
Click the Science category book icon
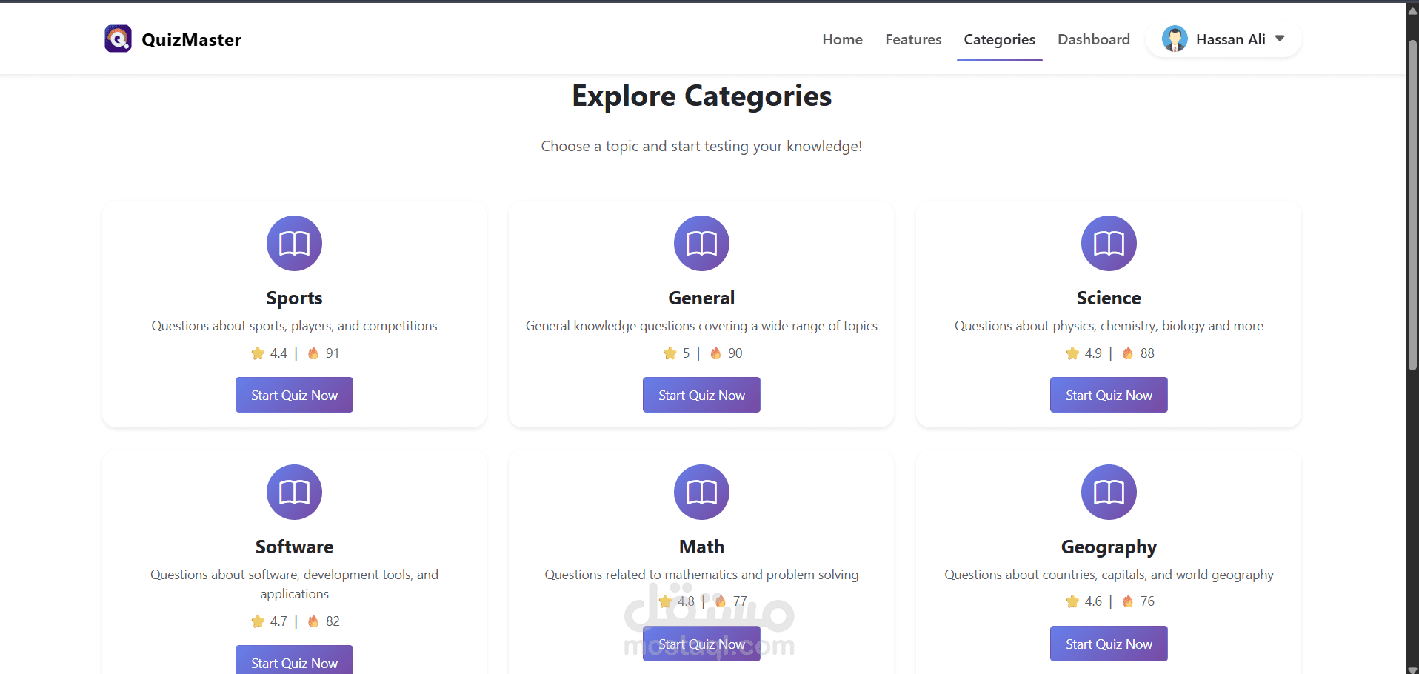tap(1109, 243)
